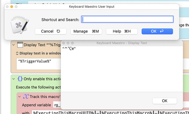Collapse the Track this macro action
This screenshot has width=189, height=114.
pos(19,97)
